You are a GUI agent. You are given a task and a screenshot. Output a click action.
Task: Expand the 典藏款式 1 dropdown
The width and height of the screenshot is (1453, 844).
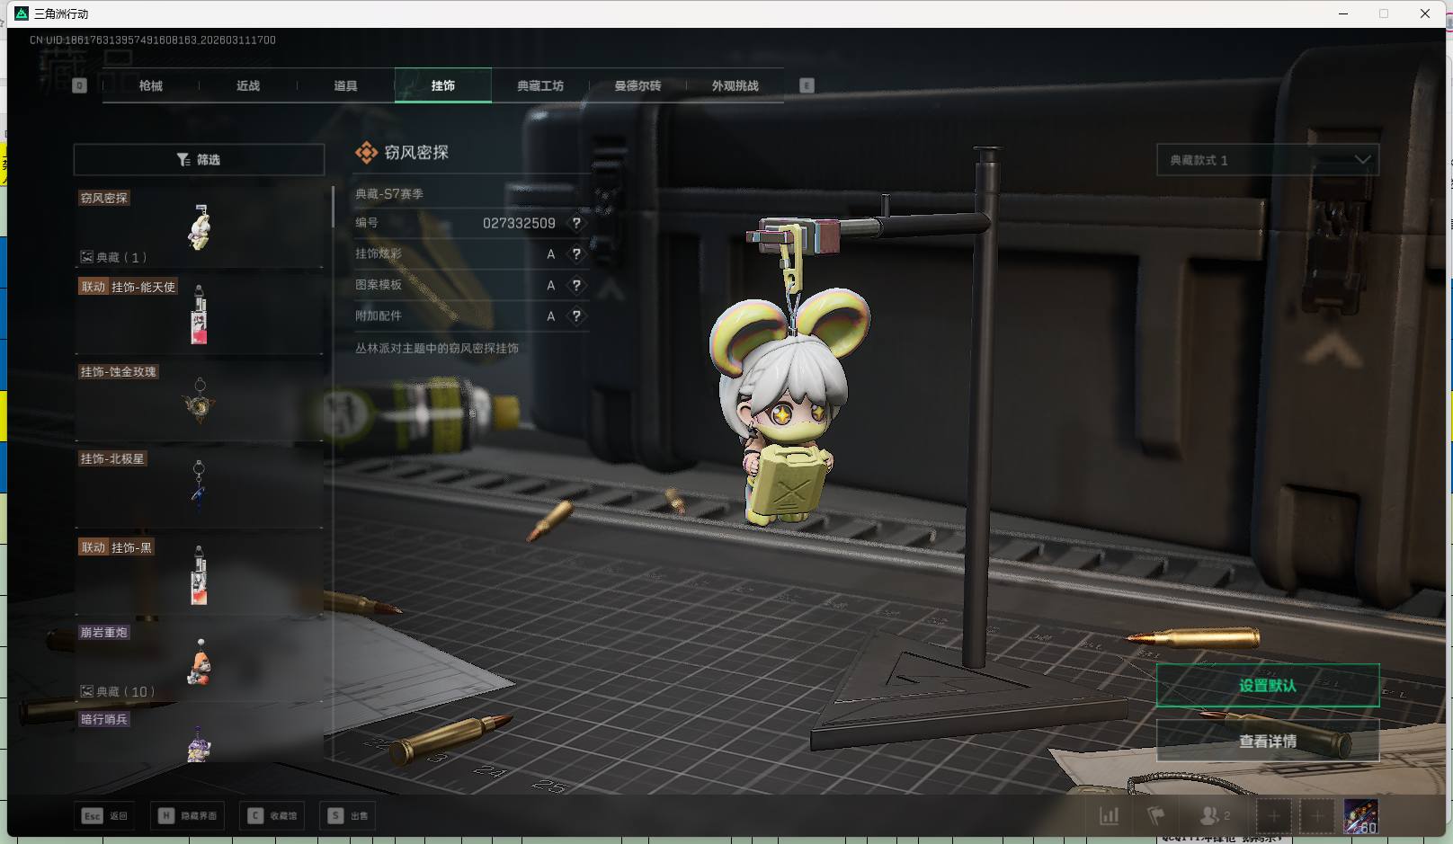click(x=1267, y=160)
